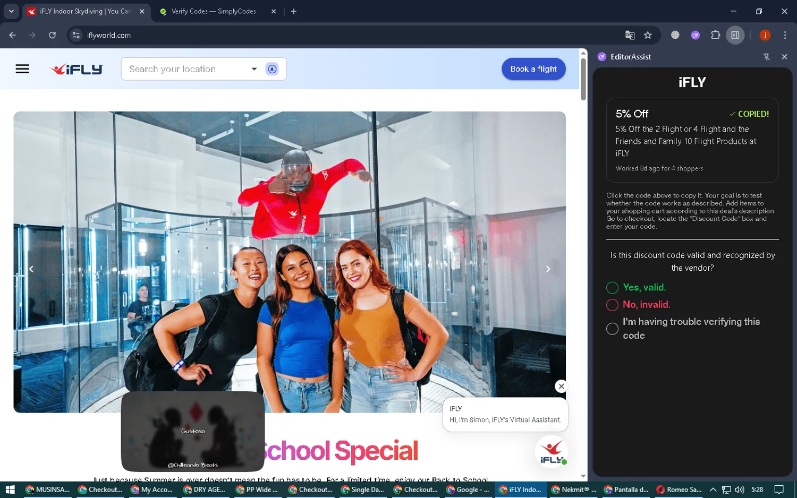Open the DRY AGE... taskbar window
The image size is (797, 498).
click(x=205, y=490)
